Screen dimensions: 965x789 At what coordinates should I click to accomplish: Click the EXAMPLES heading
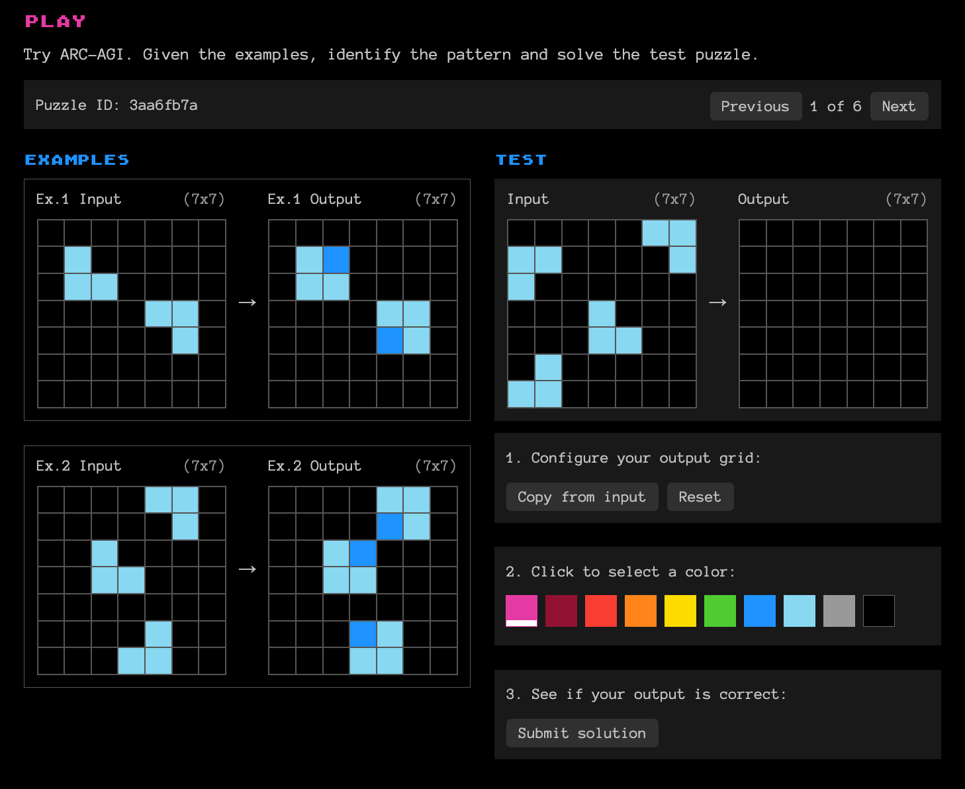(x=77, y=160)
